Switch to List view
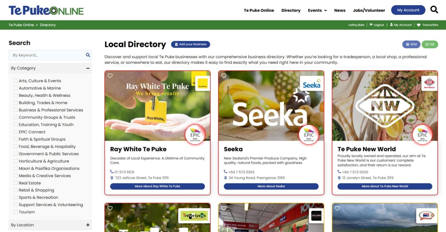Image resolution: width=446 pixels, height=232 pixels. [430, 44]
